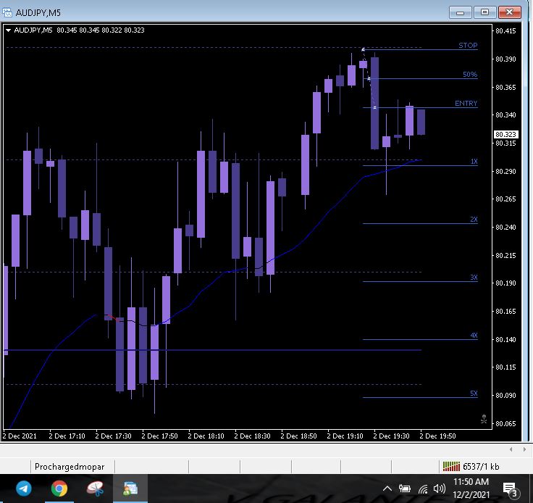
Task: Click the 50% line handle marker
Action: click(369, 78)
